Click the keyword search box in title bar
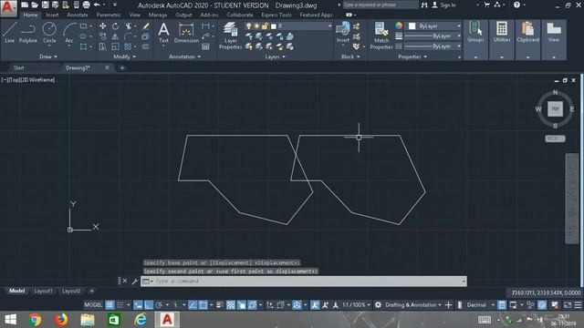Viewport: 584px width, 328px height. pos(381,5)
